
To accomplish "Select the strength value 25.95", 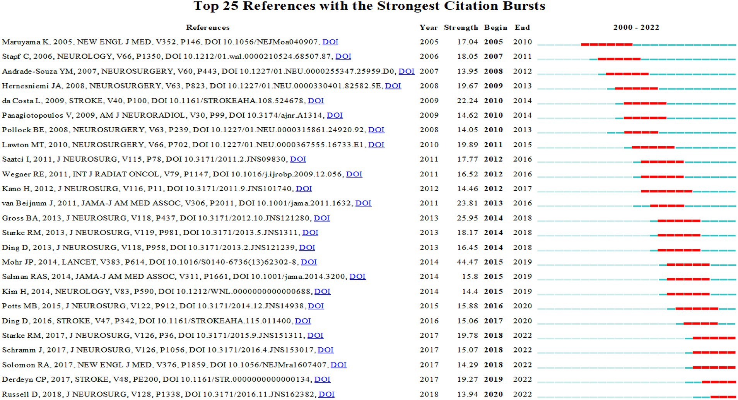I will click(x=467, y=218).
